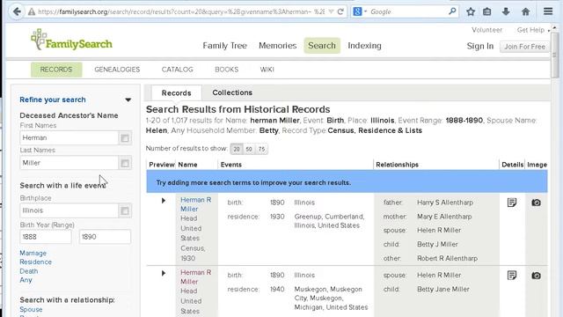
Task: Click the Name column header
Action: 187,165
